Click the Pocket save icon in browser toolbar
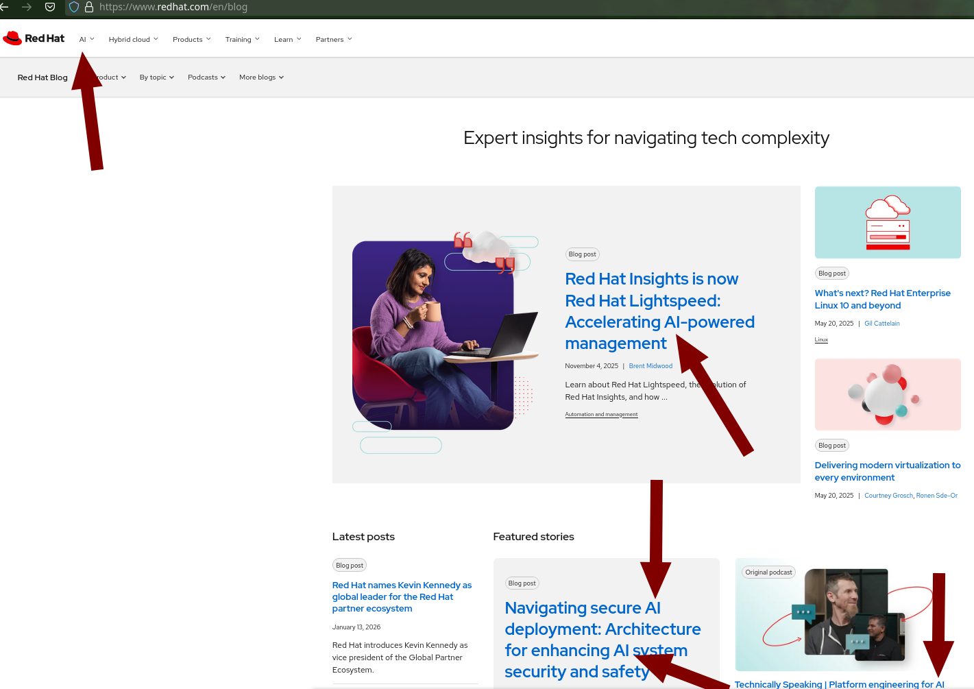The height and width of the screenshot is (689, 974). 50,7
